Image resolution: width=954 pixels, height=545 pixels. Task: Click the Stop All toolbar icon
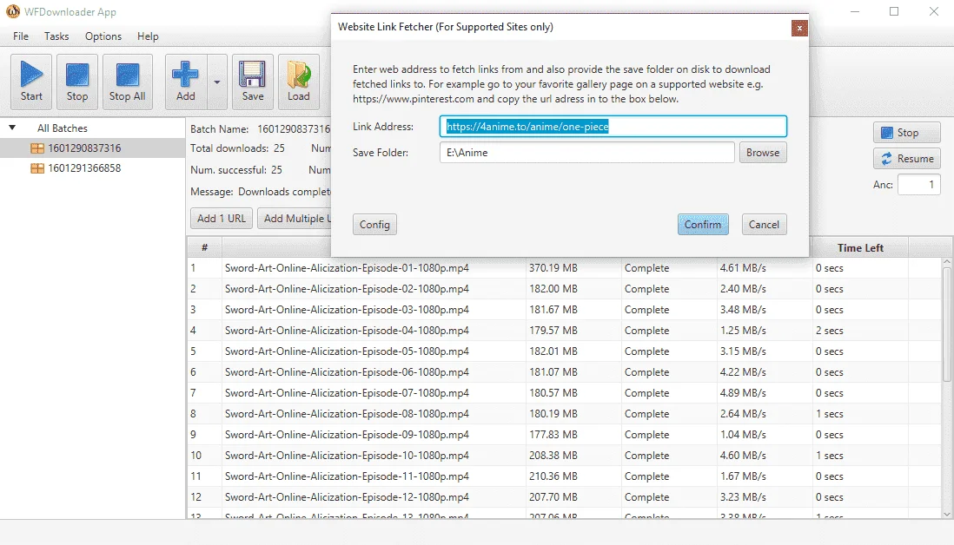(127, 82)
